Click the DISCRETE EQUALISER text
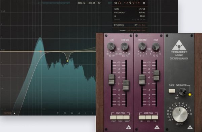Screen dimensions: 202x132 coord(179,59)
